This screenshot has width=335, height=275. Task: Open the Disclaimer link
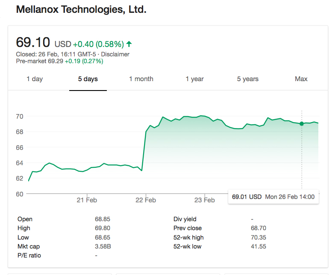(x=115, y=54)
